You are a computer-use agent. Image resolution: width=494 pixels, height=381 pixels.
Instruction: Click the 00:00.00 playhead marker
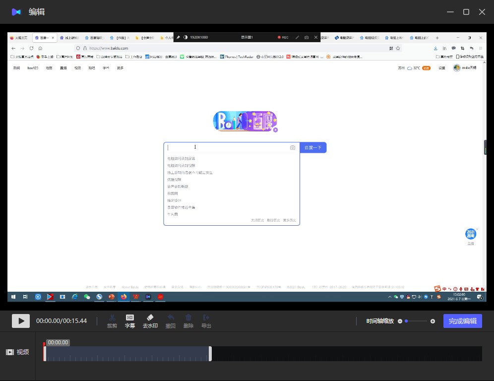[x=58, y=342]
